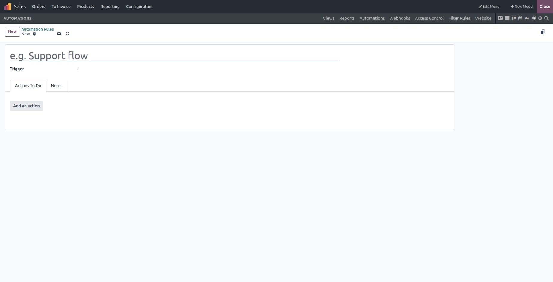The width and height of the screenshot is (553, 282).
Task: Open the Webhooks studio tab
Action: pyautogui.click(x=400, y=18)
